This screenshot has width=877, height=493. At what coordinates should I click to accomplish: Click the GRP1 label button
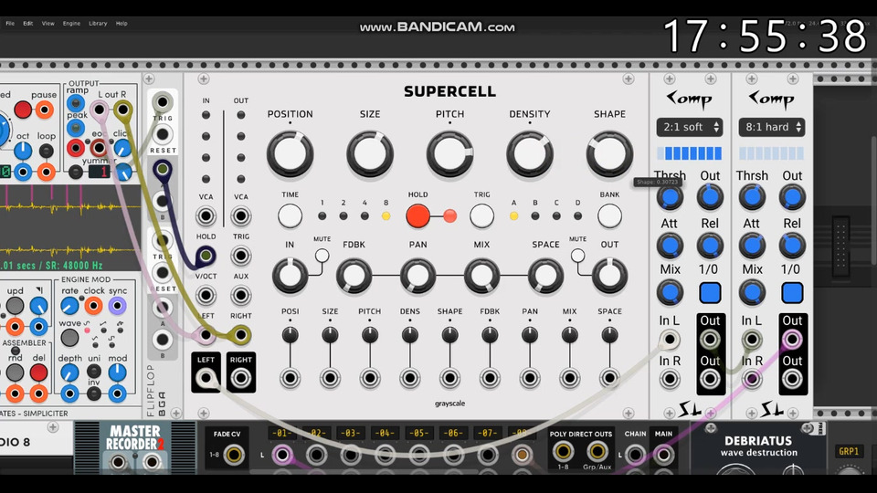point(849,451)
